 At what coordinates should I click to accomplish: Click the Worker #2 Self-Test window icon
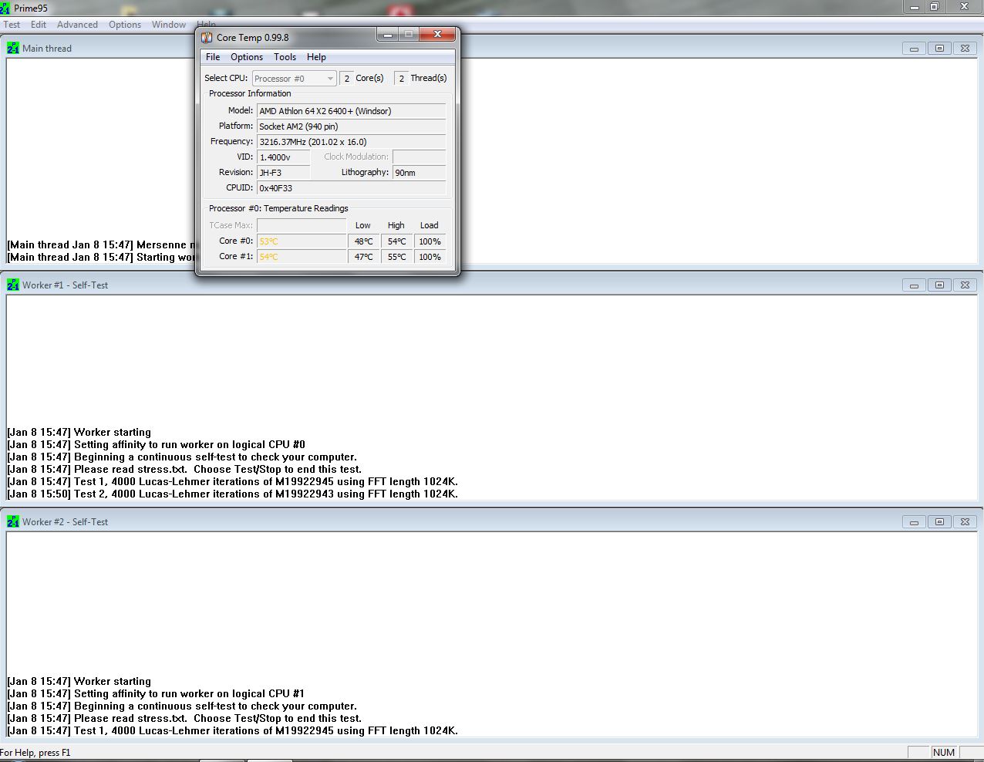13,521
